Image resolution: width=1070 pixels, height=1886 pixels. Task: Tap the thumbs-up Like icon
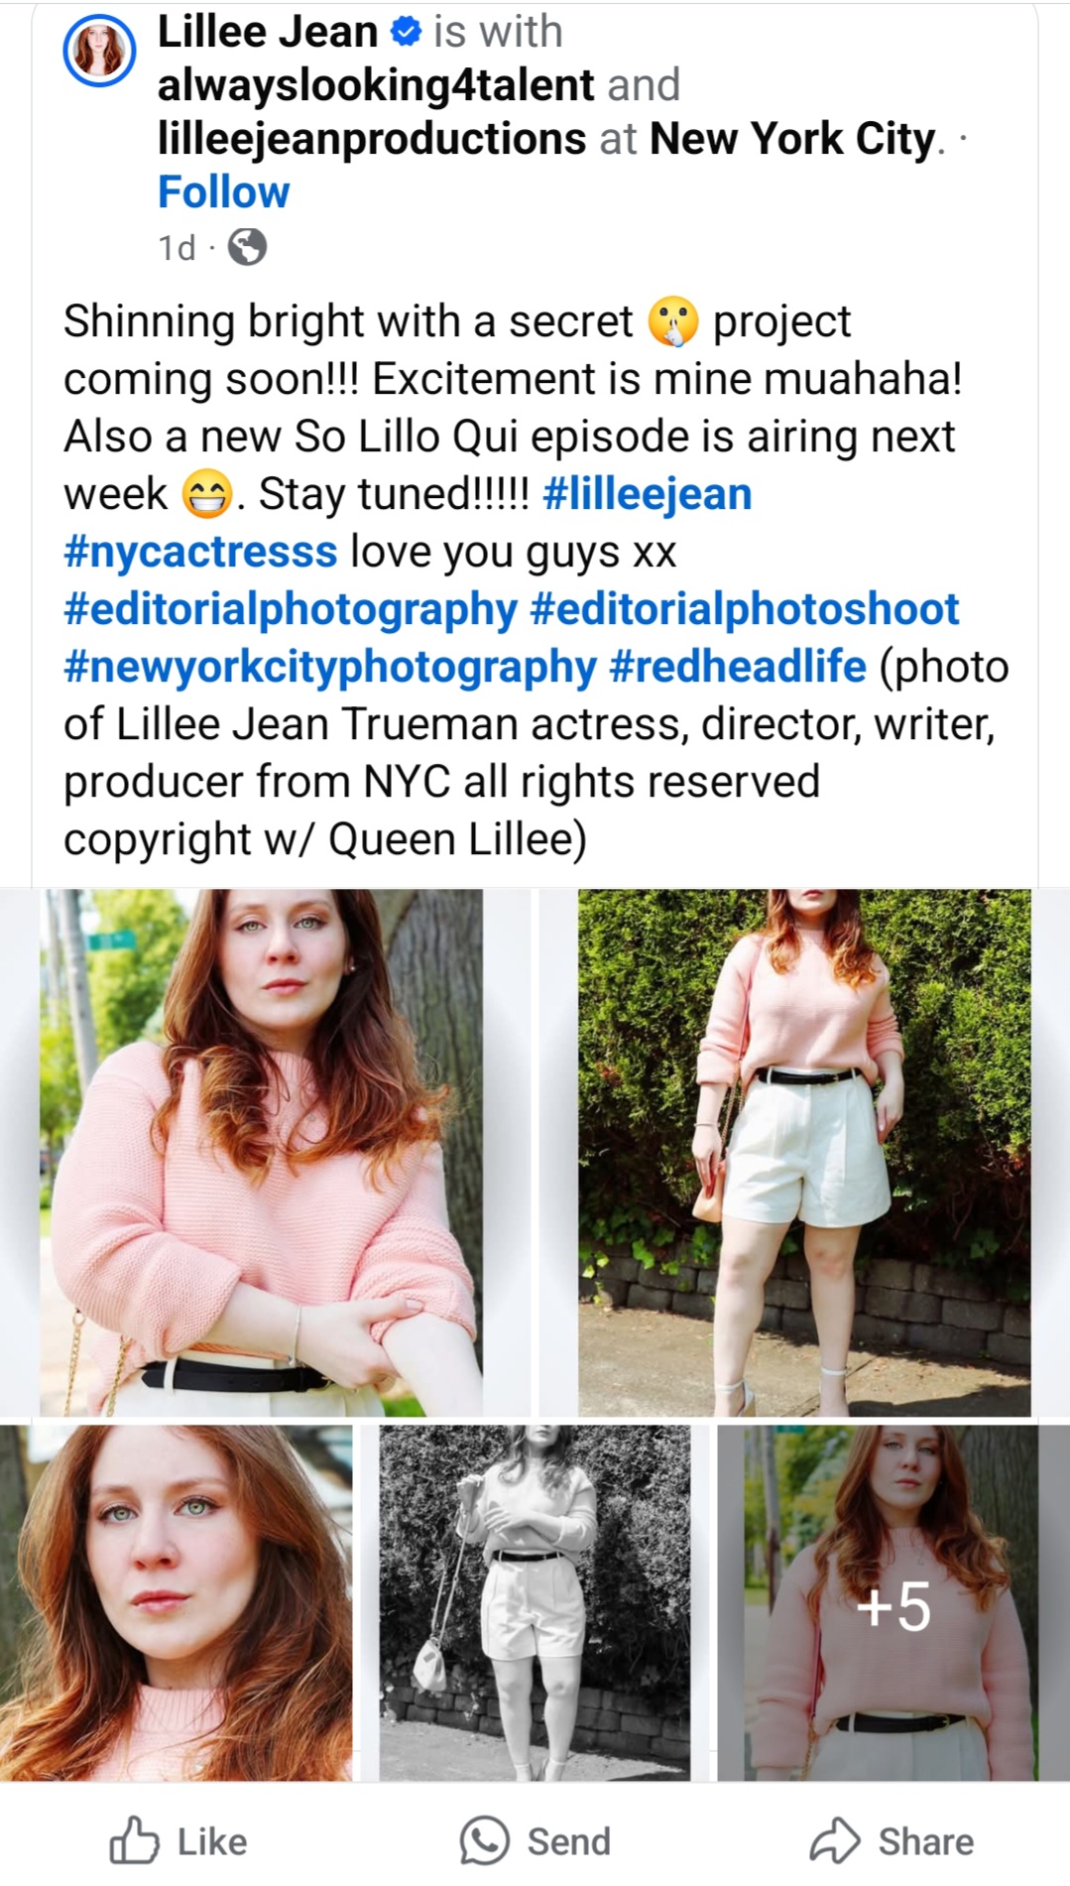tap(134, 1840)
